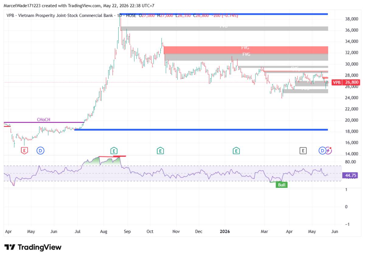
Task: Select the FVG label in the red zone
Action: [245, 48]
